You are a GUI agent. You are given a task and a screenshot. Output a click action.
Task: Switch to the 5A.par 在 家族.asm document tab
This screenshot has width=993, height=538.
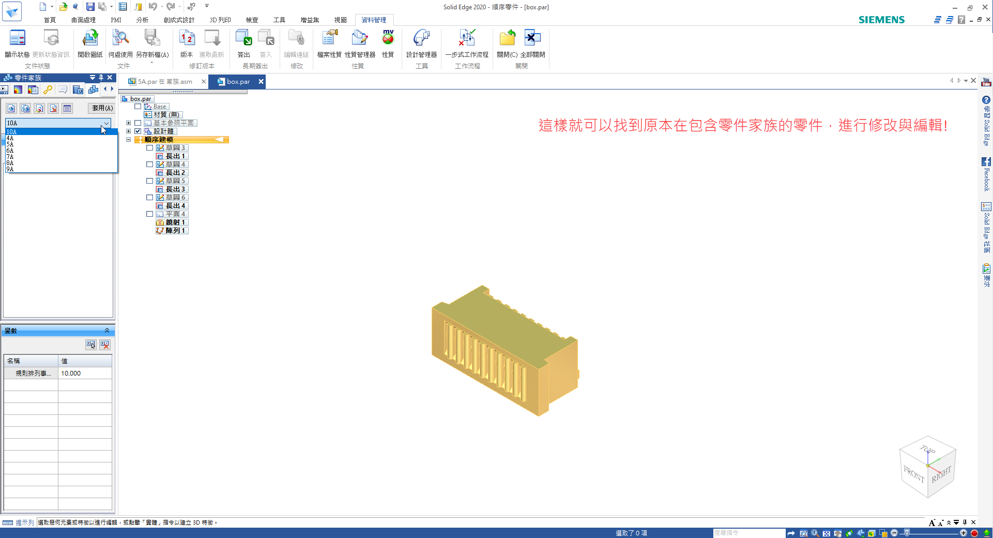coord(165,82)
